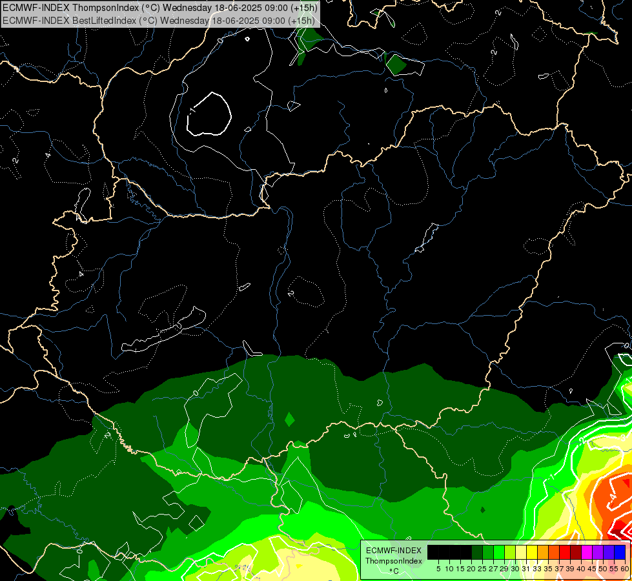The width and height of the screenshot is (632, 581).
Task: Click the blue 55-60 legend swatch
Action: [x=620, y=552]
